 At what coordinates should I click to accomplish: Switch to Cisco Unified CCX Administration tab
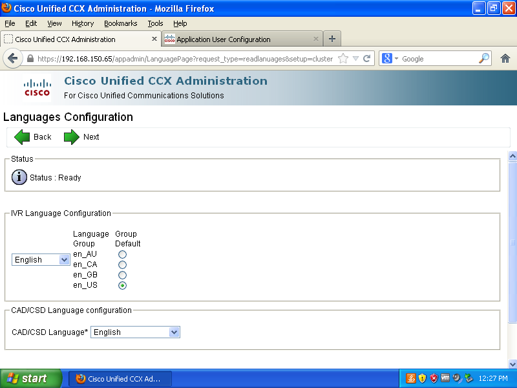[x=81, y=39]
